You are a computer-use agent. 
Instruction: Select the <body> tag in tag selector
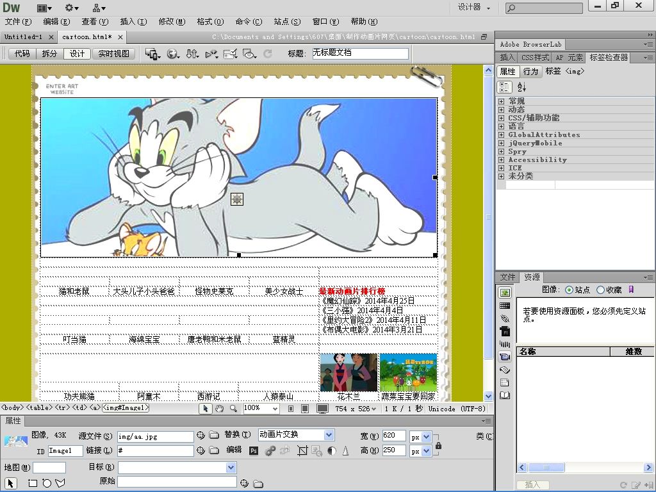pyautogui.click(x=13, y=408)
